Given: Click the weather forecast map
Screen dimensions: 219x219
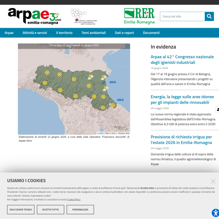Looking at the screenshot, I should click(x=74, y=89).
